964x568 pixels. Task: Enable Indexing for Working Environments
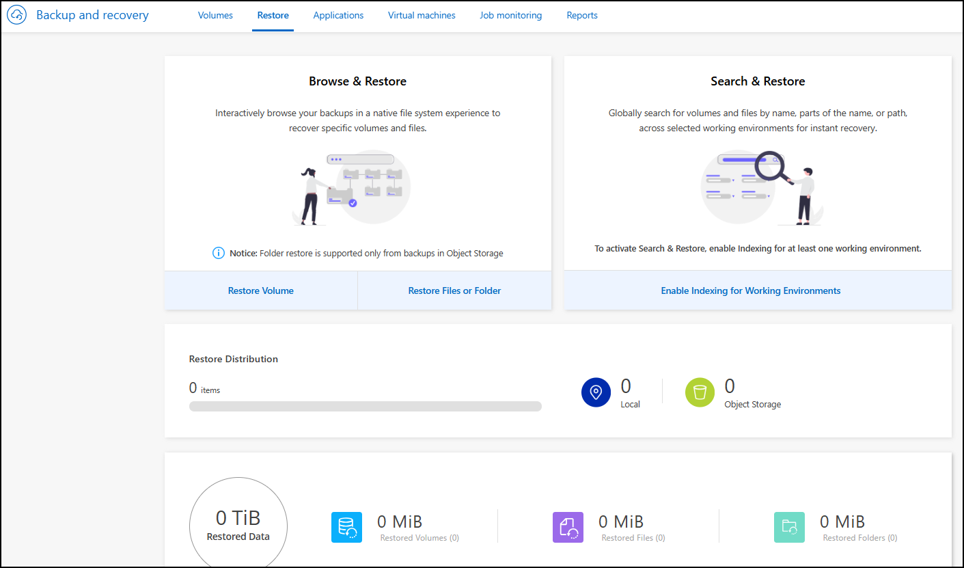click(x=750, y=290)
